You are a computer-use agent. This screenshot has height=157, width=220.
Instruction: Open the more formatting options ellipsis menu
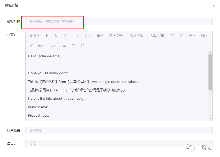[75, 36]
